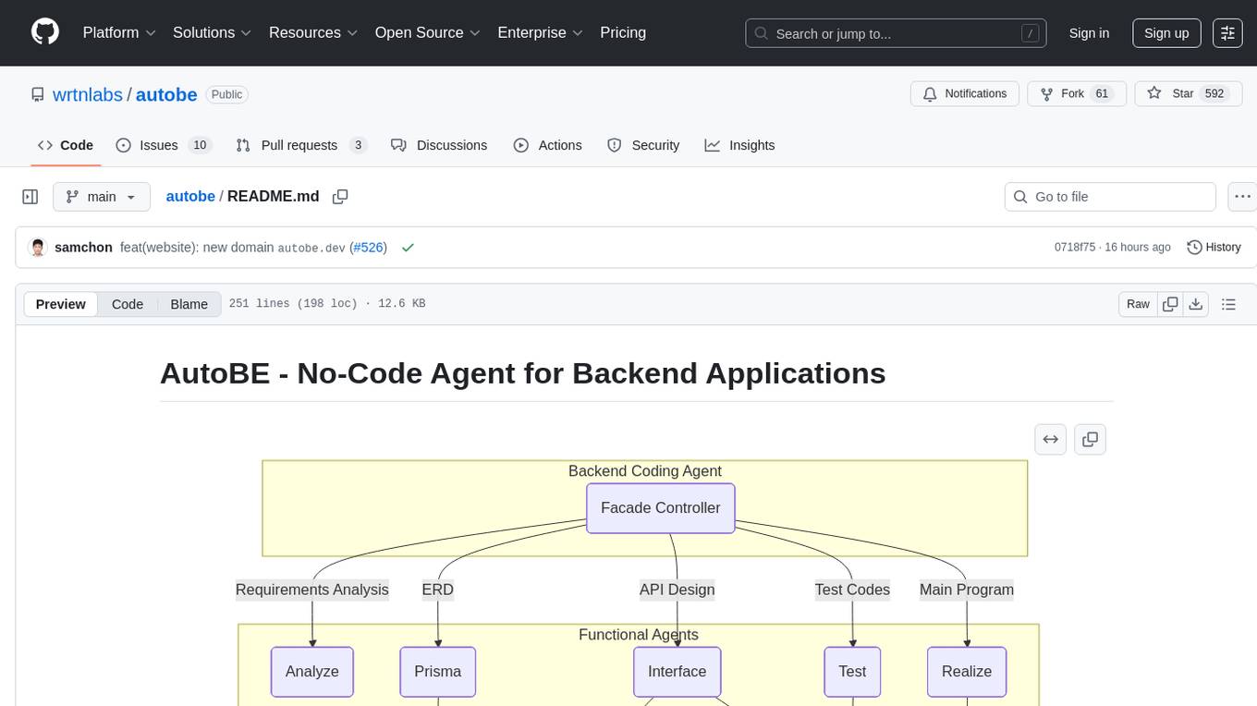Click the Public repository badge

tap(226, 94)
